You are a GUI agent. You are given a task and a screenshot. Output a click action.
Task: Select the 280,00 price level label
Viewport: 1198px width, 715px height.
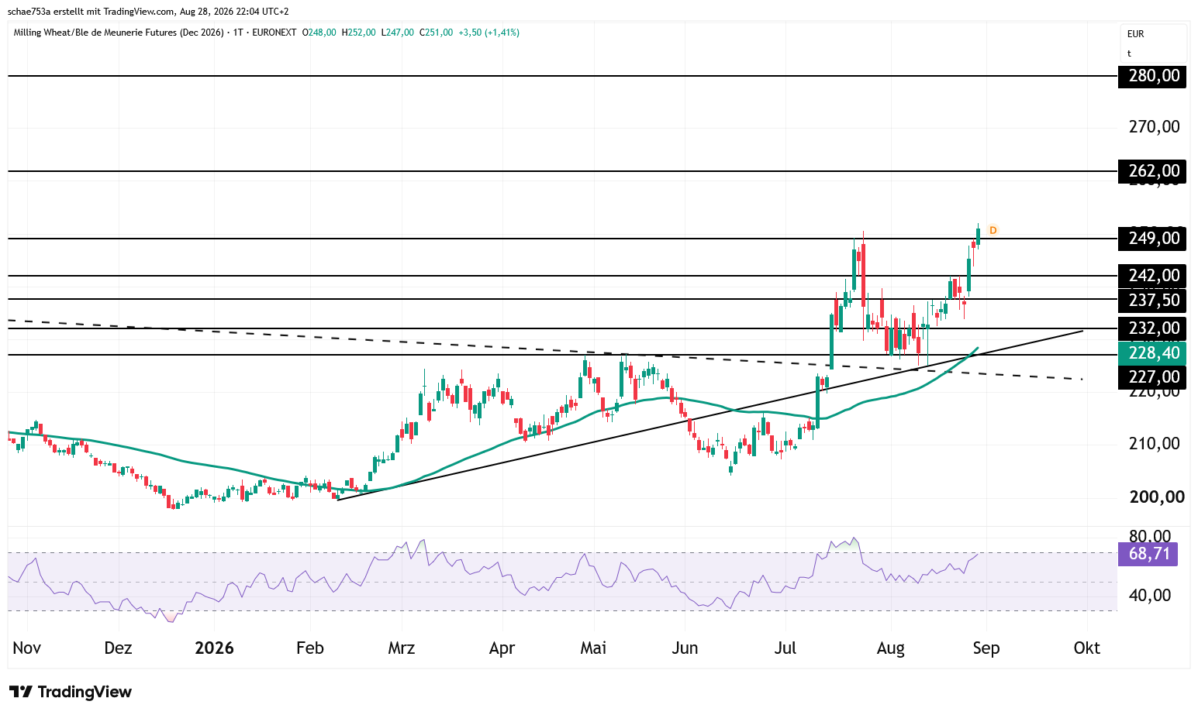pyautogui.click(x=1152, y=76)
